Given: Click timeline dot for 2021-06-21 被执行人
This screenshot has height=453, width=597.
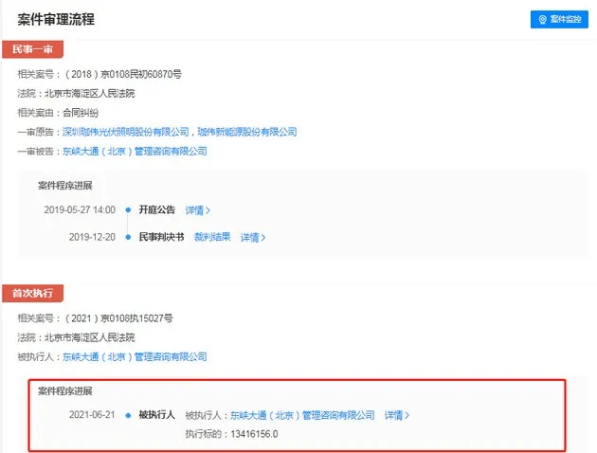Looking at the screenshot, I should pyautogui.click(x=128, y=415).
